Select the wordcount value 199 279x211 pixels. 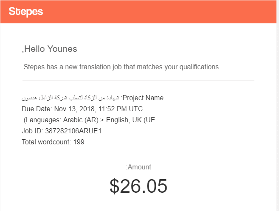pos(79,142)
